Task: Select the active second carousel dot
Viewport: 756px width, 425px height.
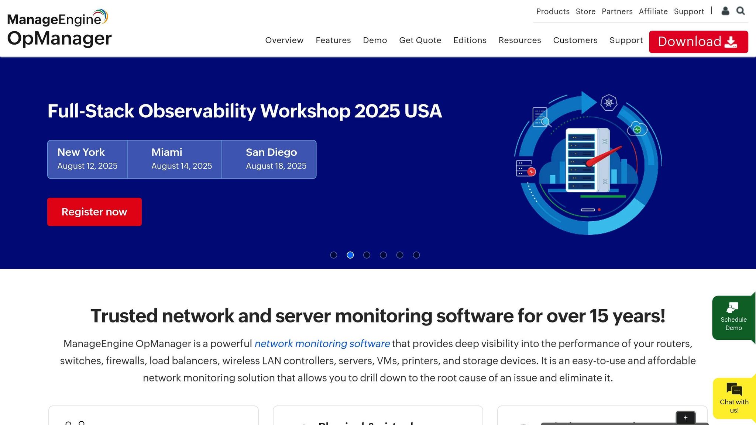Action: tap(350, 255)
